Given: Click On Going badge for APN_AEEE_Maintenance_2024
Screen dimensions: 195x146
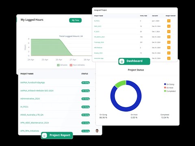Looking at the screenshot, I should [86, 123].
